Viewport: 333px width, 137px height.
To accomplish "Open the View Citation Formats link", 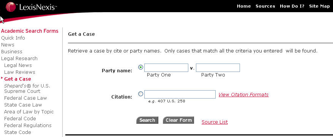I will point(244,95).
